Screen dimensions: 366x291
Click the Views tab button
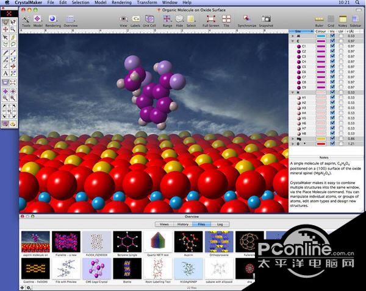point(164,224)
